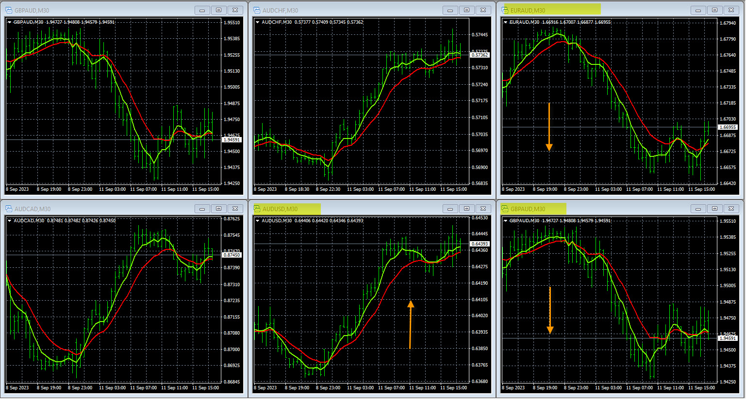Close the AUDCHF chart window
Image resolution: width=746 pixels, height=399 pixels.
pyautogui.click(x=482, y=10)
